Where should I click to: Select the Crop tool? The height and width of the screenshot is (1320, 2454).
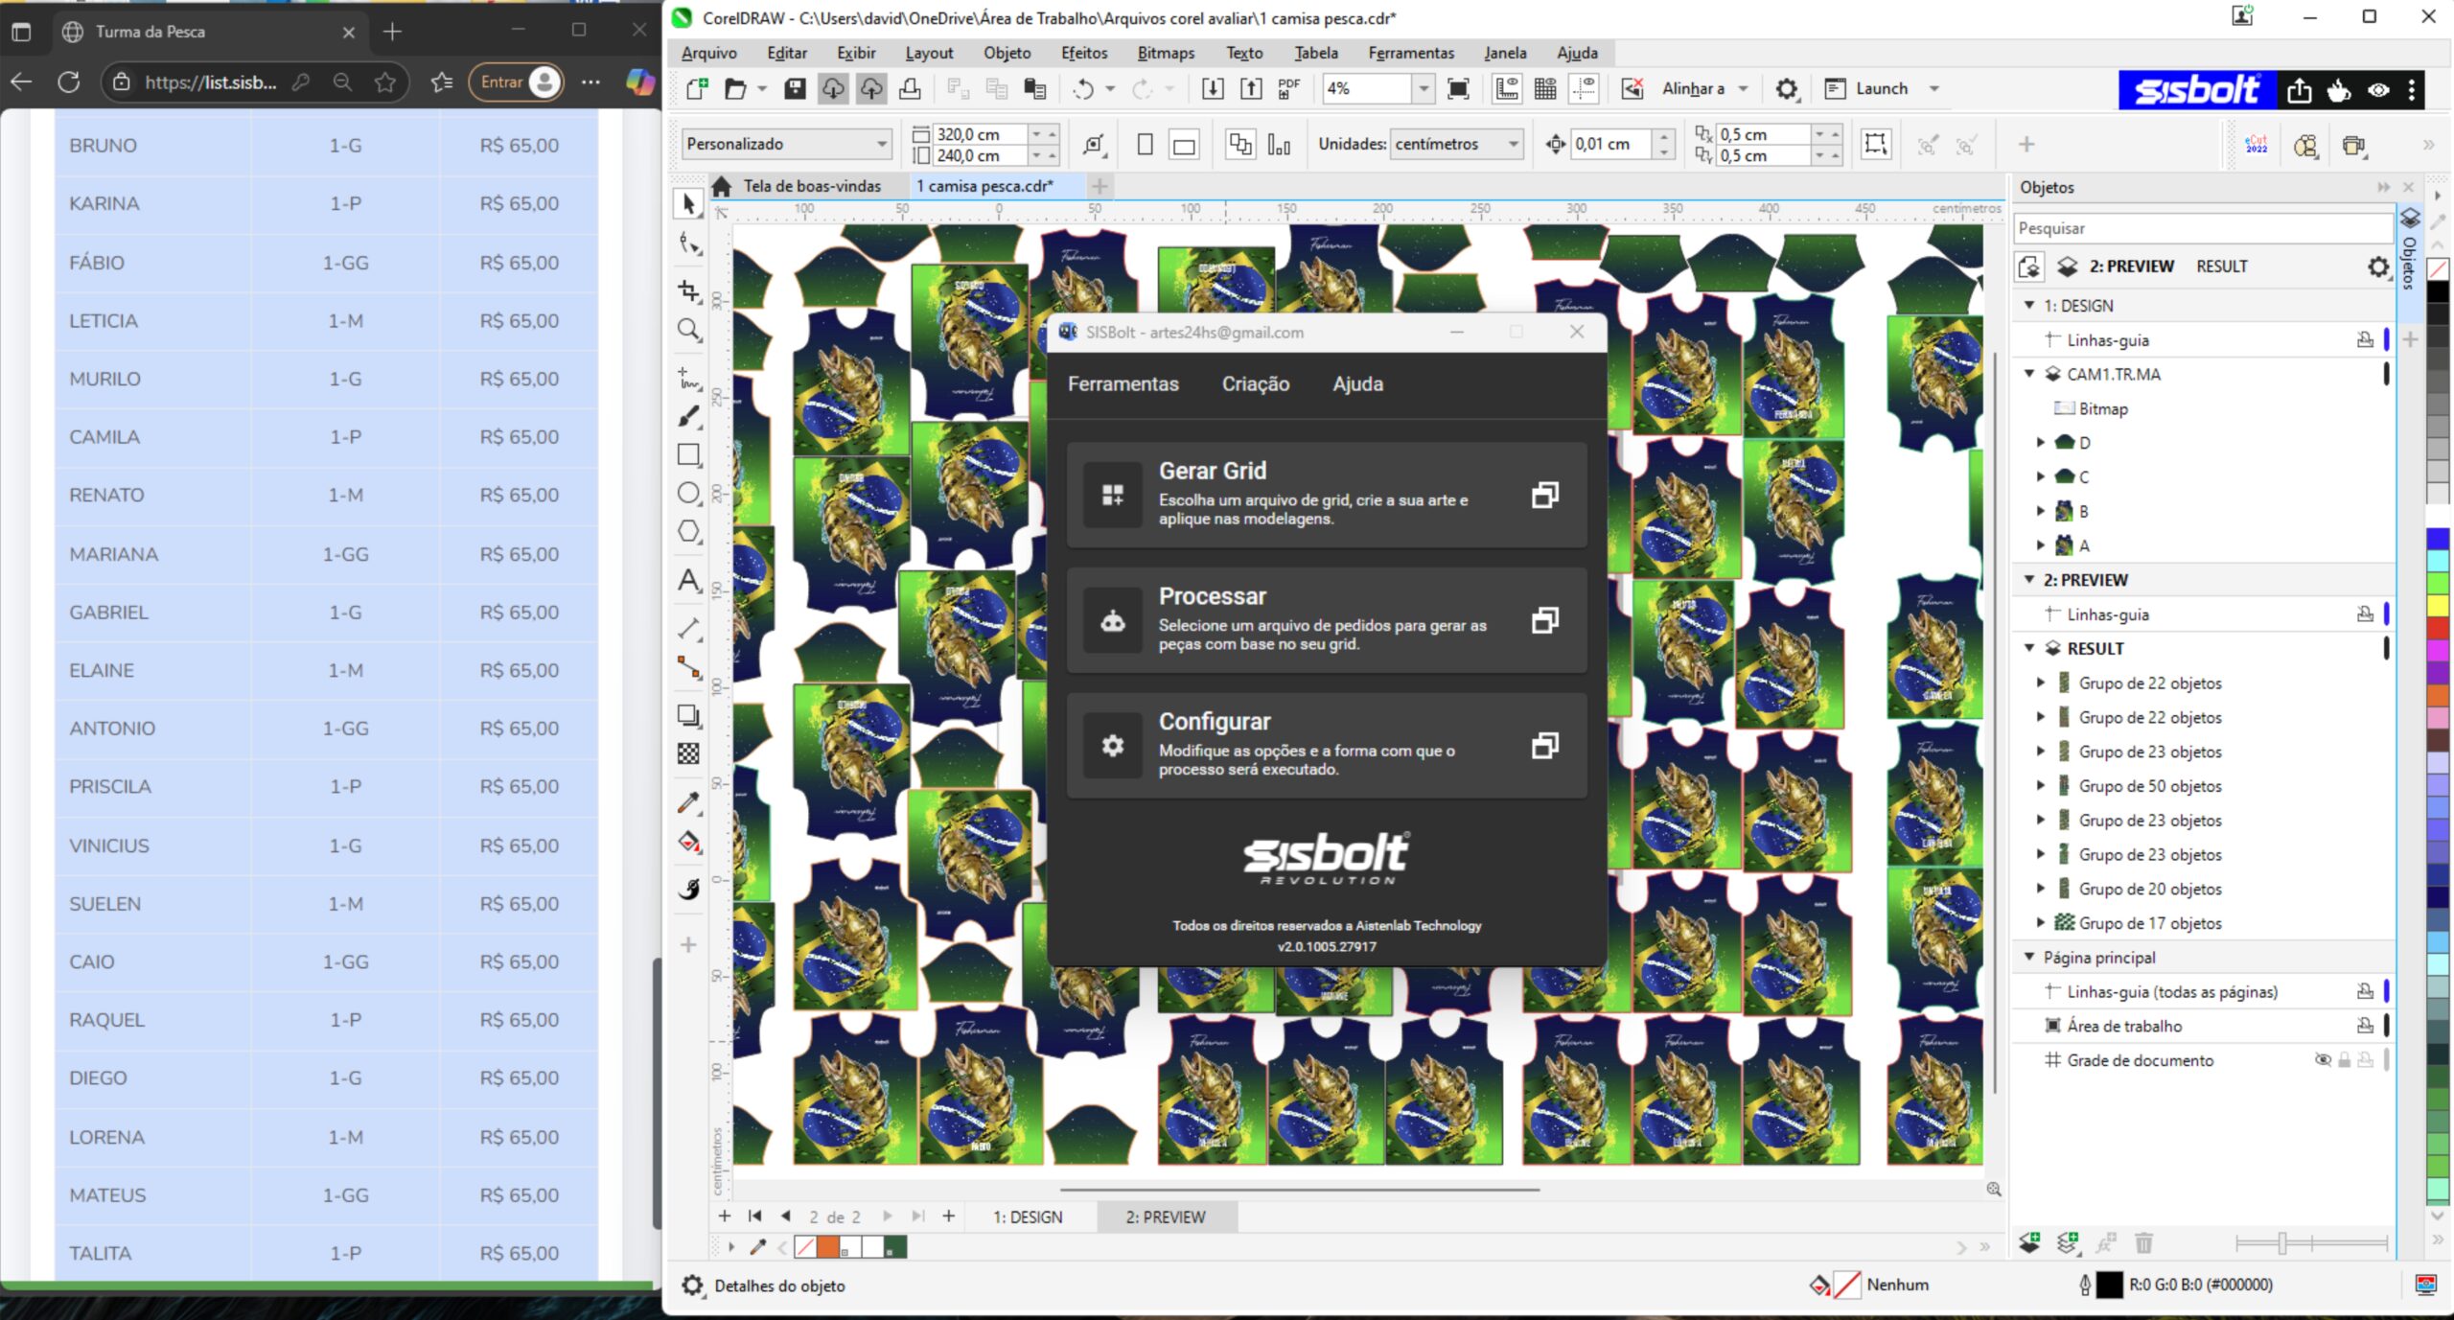[x=688, y=289]
